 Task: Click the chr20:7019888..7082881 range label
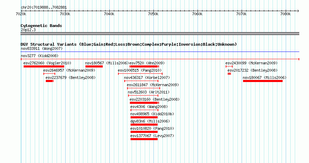pos(44,8)
